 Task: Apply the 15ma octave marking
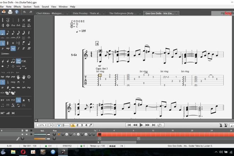click(x=24, y=26)
